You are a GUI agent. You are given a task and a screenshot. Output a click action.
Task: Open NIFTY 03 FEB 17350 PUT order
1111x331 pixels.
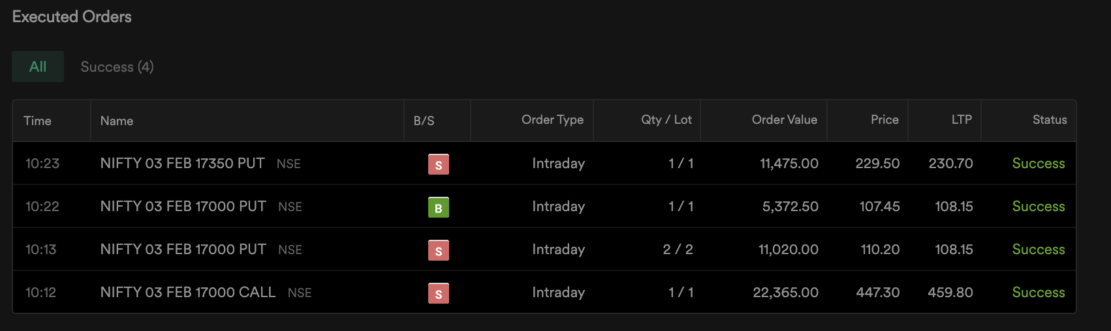coord(182,163)
